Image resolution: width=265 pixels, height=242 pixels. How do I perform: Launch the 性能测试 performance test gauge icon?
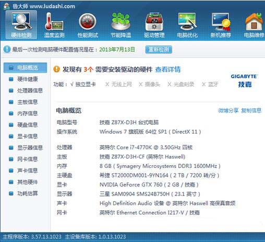[88, 25]
